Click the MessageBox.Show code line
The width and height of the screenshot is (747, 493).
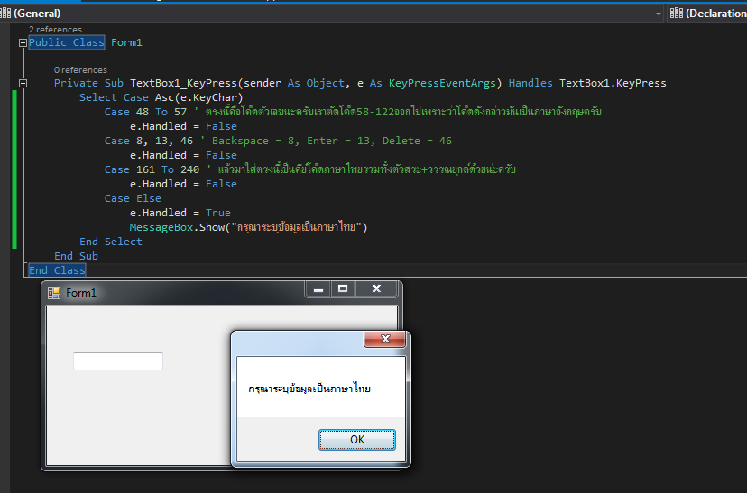pos(248,227)
